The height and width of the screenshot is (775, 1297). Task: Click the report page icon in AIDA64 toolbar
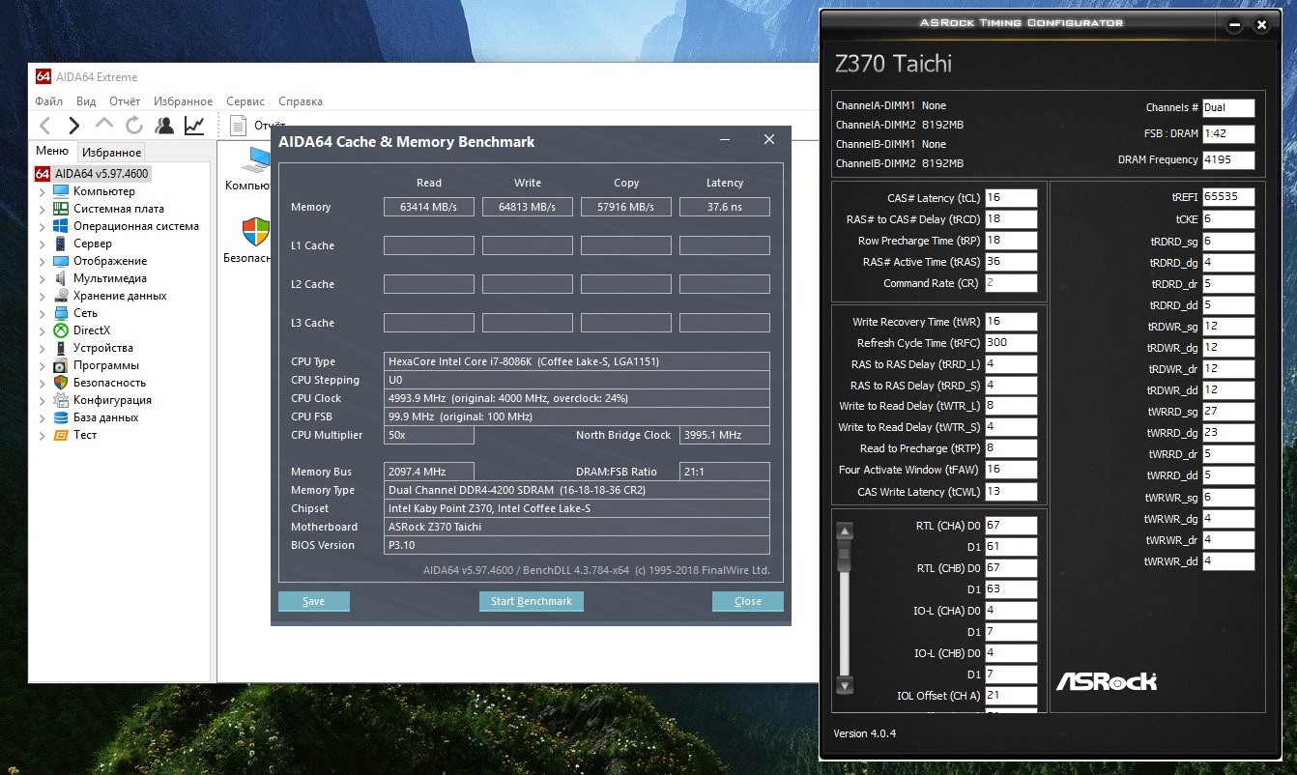tap(238, 126)
